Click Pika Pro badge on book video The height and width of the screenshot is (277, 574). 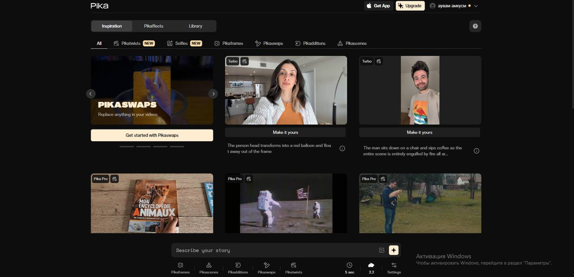pos(101,179)
